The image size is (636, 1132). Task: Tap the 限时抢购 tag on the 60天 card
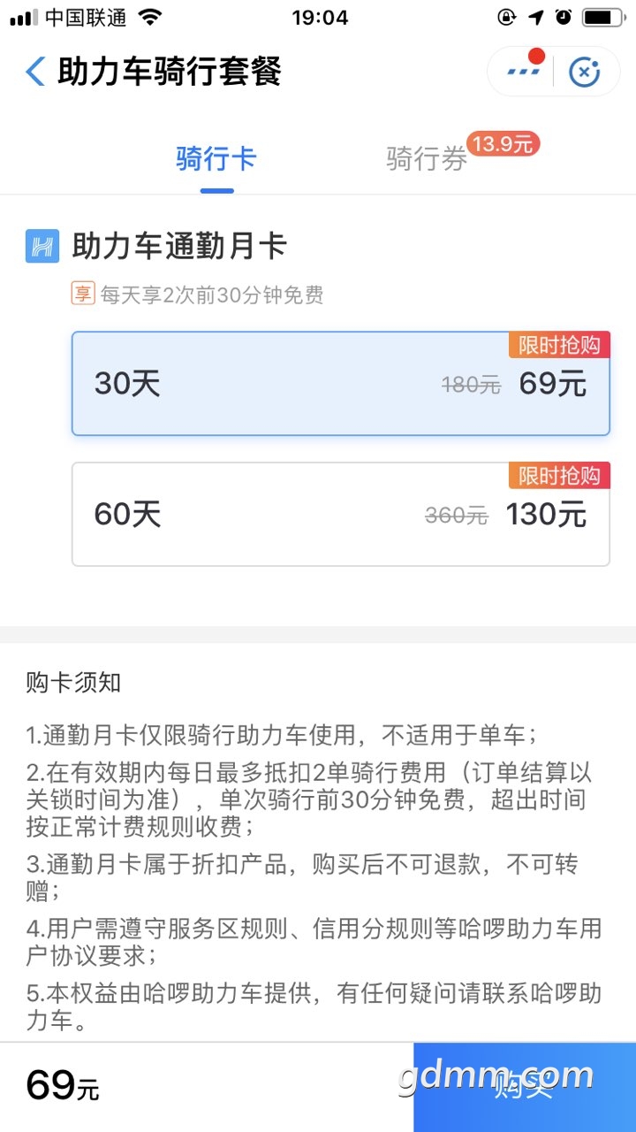tap(559, 476)
